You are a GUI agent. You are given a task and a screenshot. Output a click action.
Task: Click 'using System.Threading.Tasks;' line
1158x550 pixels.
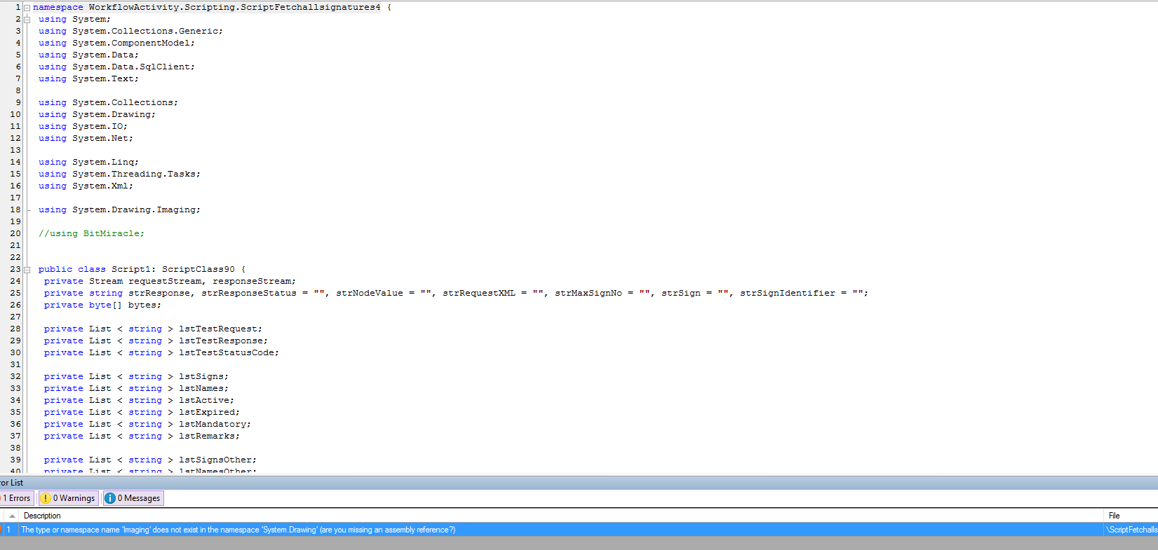click(x=119, y=174)
